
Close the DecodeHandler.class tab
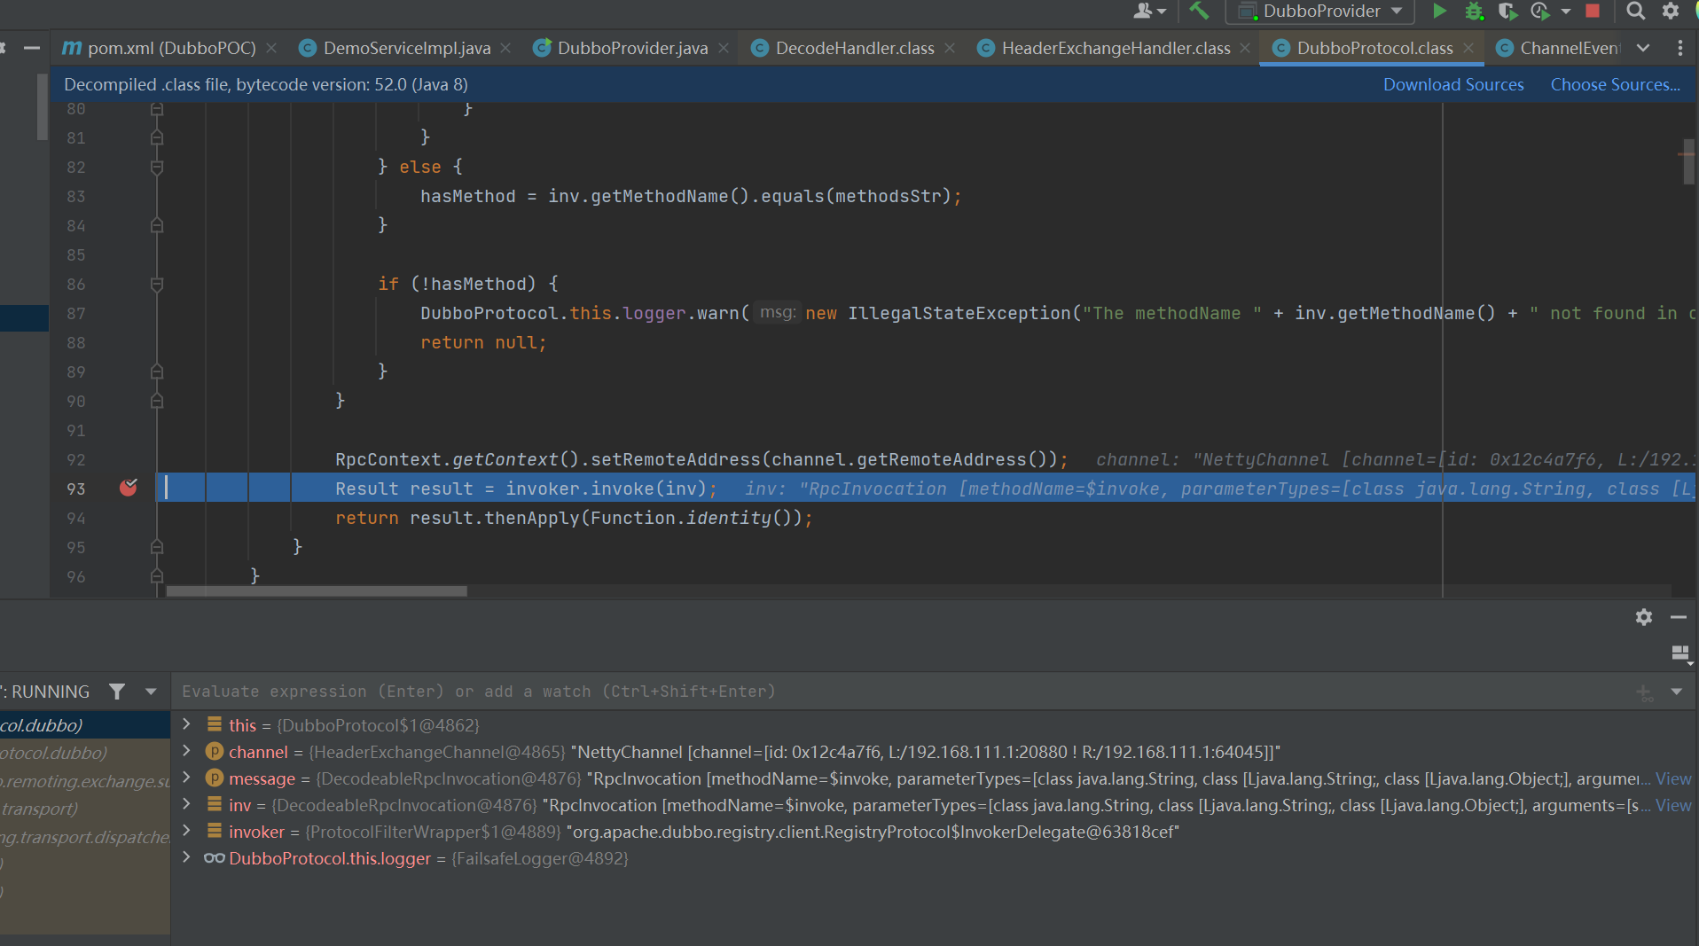tap(950, 48)
